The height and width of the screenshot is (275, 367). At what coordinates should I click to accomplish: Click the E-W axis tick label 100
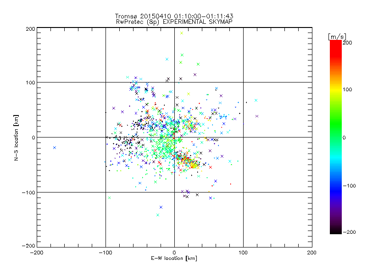coord(243,253)
